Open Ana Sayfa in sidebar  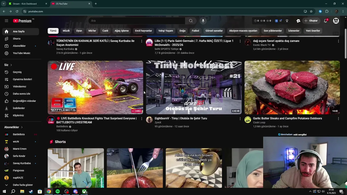click(x=21, y=31)
